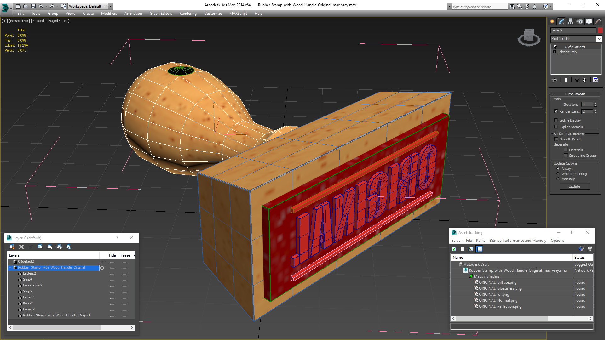Screen dimensions: 605x340
Task: Open the Create command panel tab
Action: click(552, 21)
